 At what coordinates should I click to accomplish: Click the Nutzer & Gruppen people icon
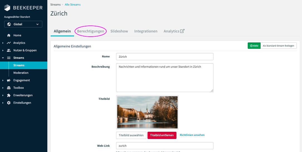tap(9, 50)
